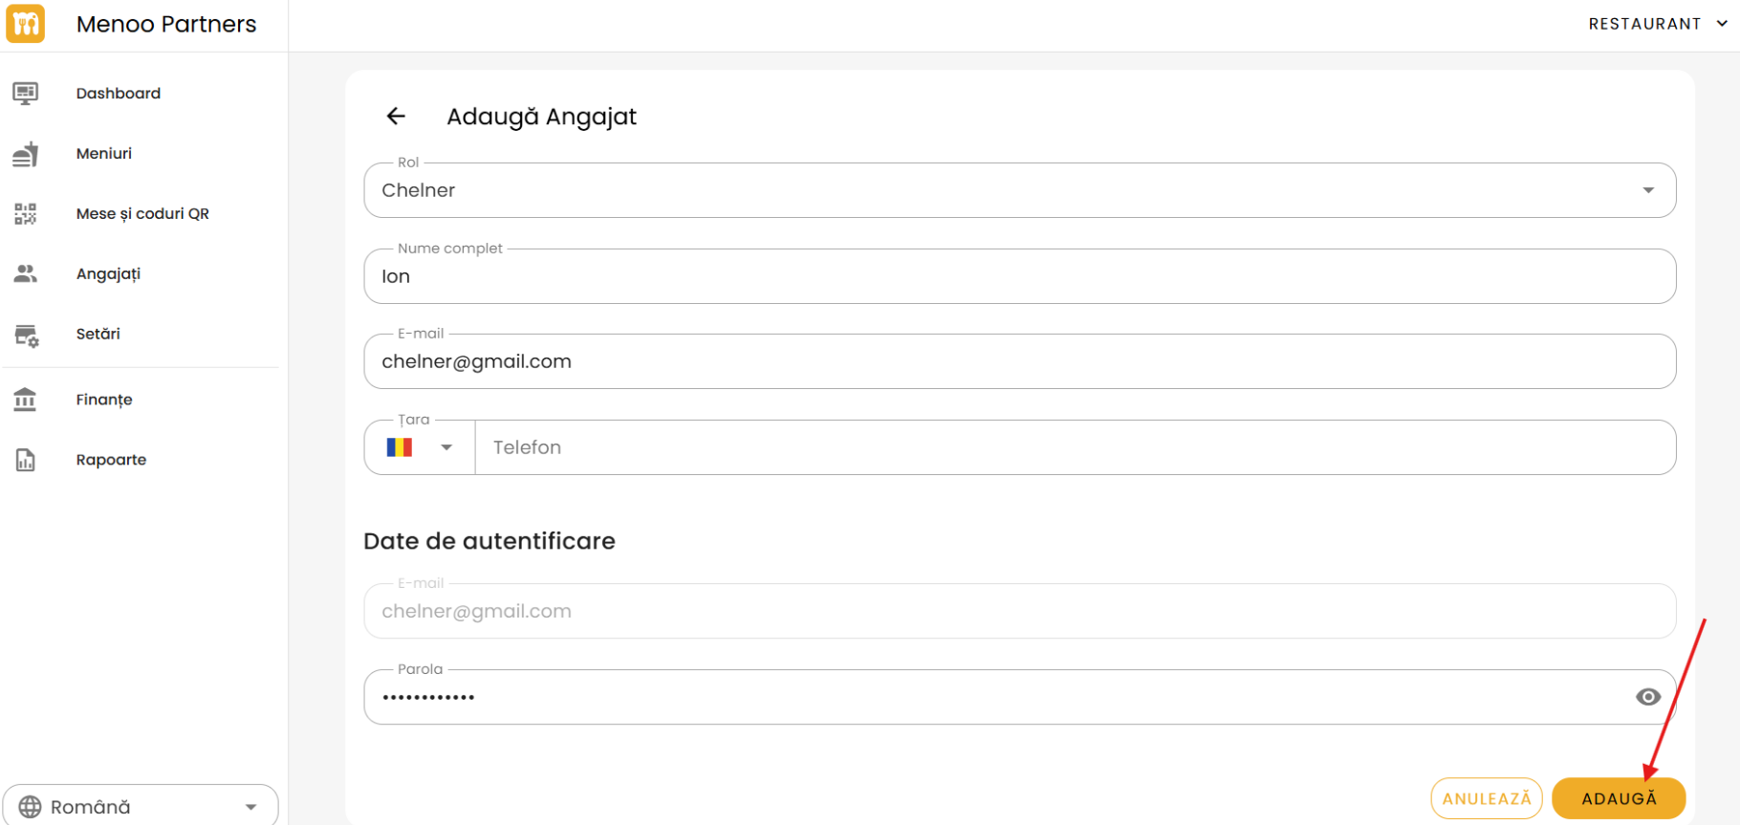1740x825 pixels.
Task: Select the Rapoarte chart icon
Action: pos(26,459)
